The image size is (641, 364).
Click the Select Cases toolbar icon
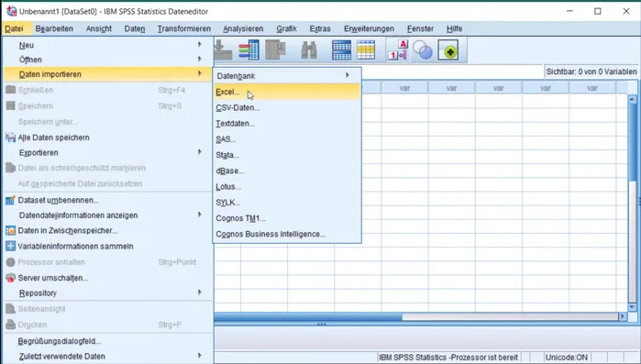click(366, 50)
